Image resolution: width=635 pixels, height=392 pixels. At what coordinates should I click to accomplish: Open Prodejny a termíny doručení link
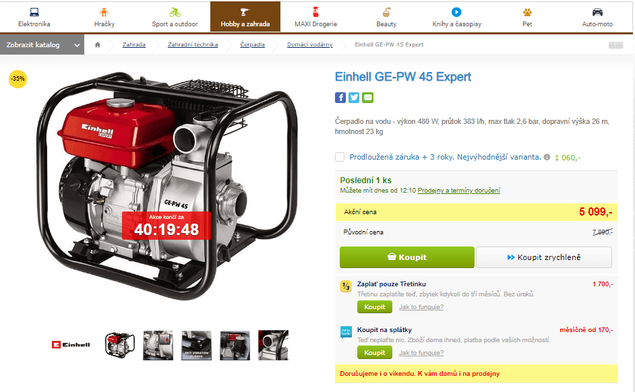pyautogui.click(x=459, y=191)
